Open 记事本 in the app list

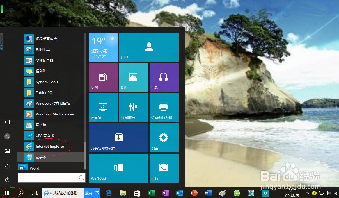coord(51,157)
